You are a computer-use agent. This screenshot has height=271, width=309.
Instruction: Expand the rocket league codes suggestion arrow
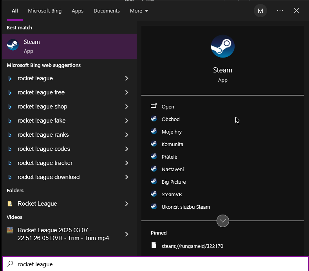[127, 149]
